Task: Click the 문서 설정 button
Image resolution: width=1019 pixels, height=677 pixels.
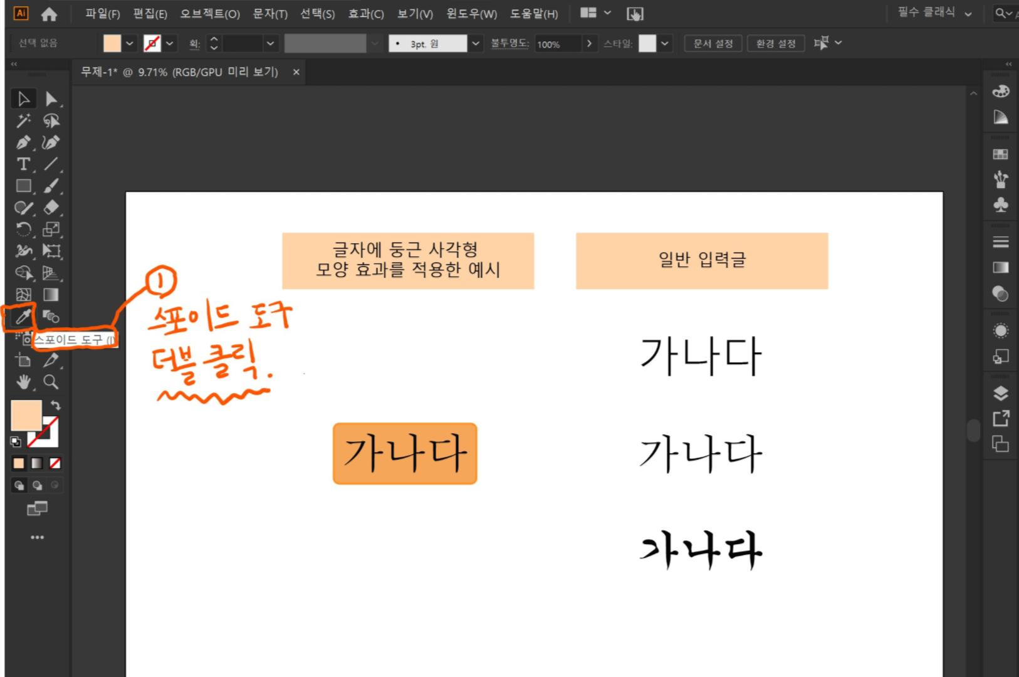Action: (x=713, y=43)
